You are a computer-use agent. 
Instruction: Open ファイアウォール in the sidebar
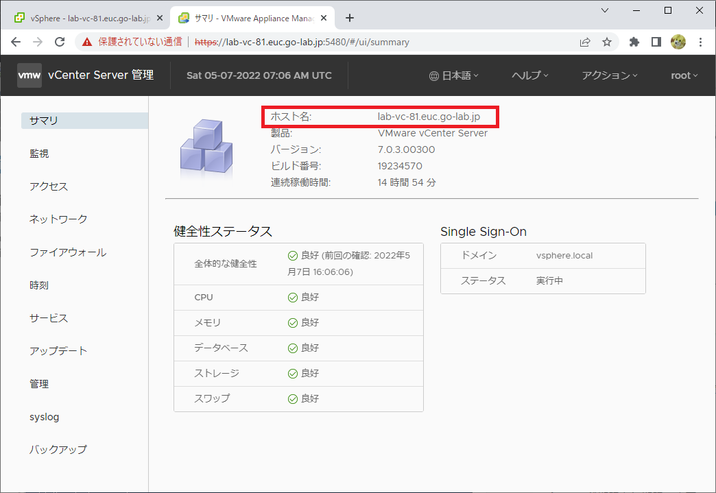[68, 252]
